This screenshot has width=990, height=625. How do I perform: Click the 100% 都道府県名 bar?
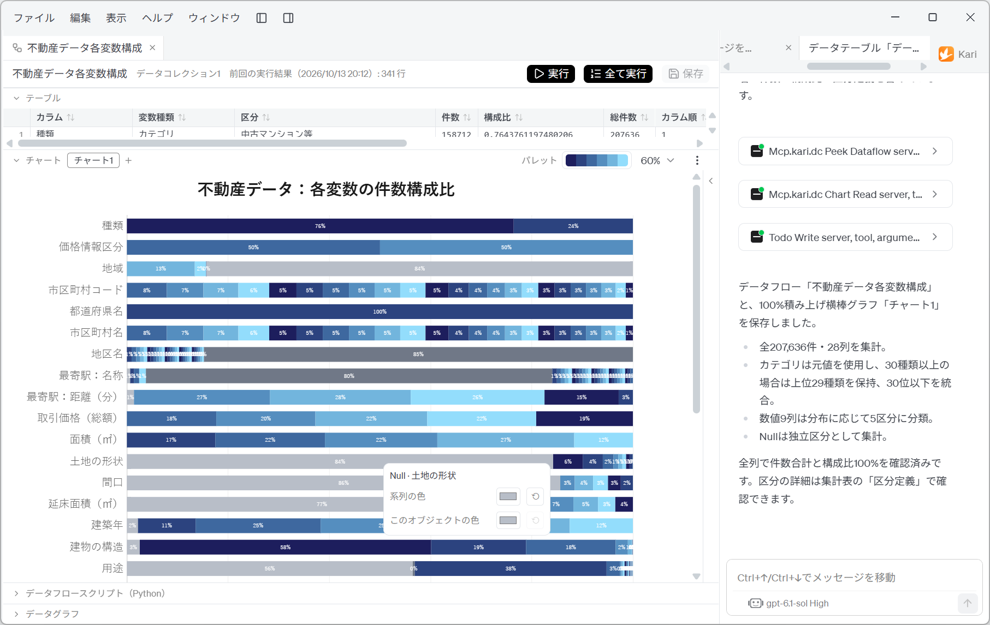380,311
